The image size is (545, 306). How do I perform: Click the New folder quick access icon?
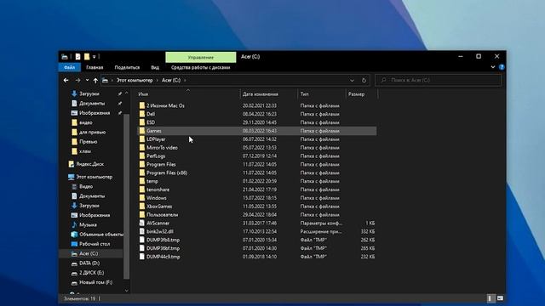(87, 57)
